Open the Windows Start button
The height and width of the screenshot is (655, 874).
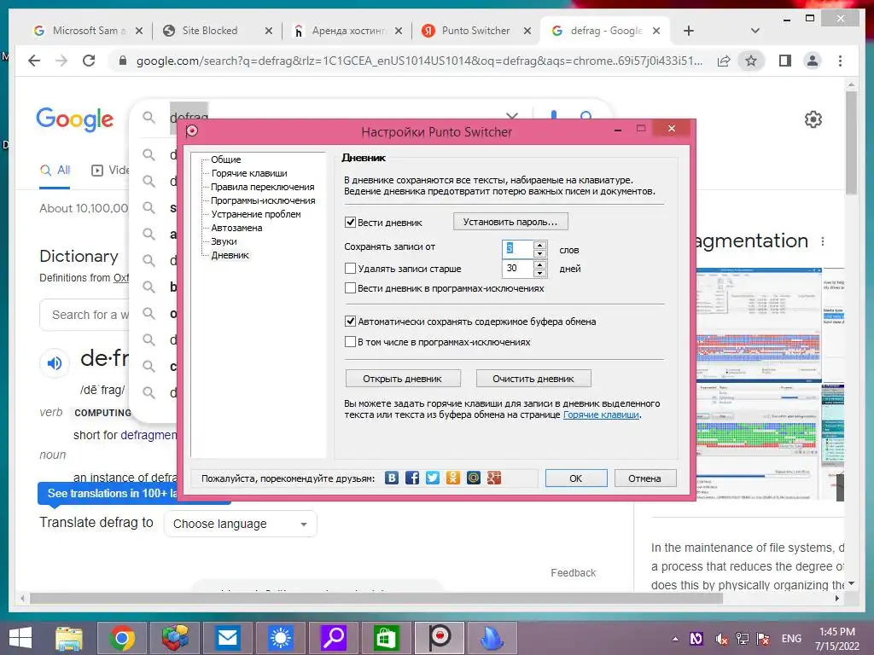(x=20, y=638)
